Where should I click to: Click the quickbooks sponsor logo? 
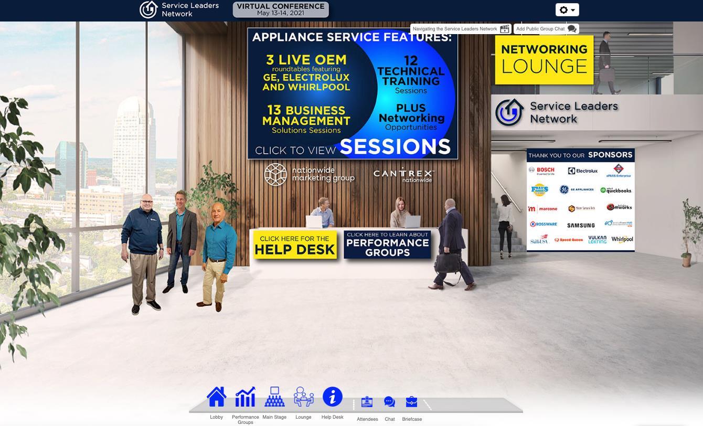click(616, 190)
